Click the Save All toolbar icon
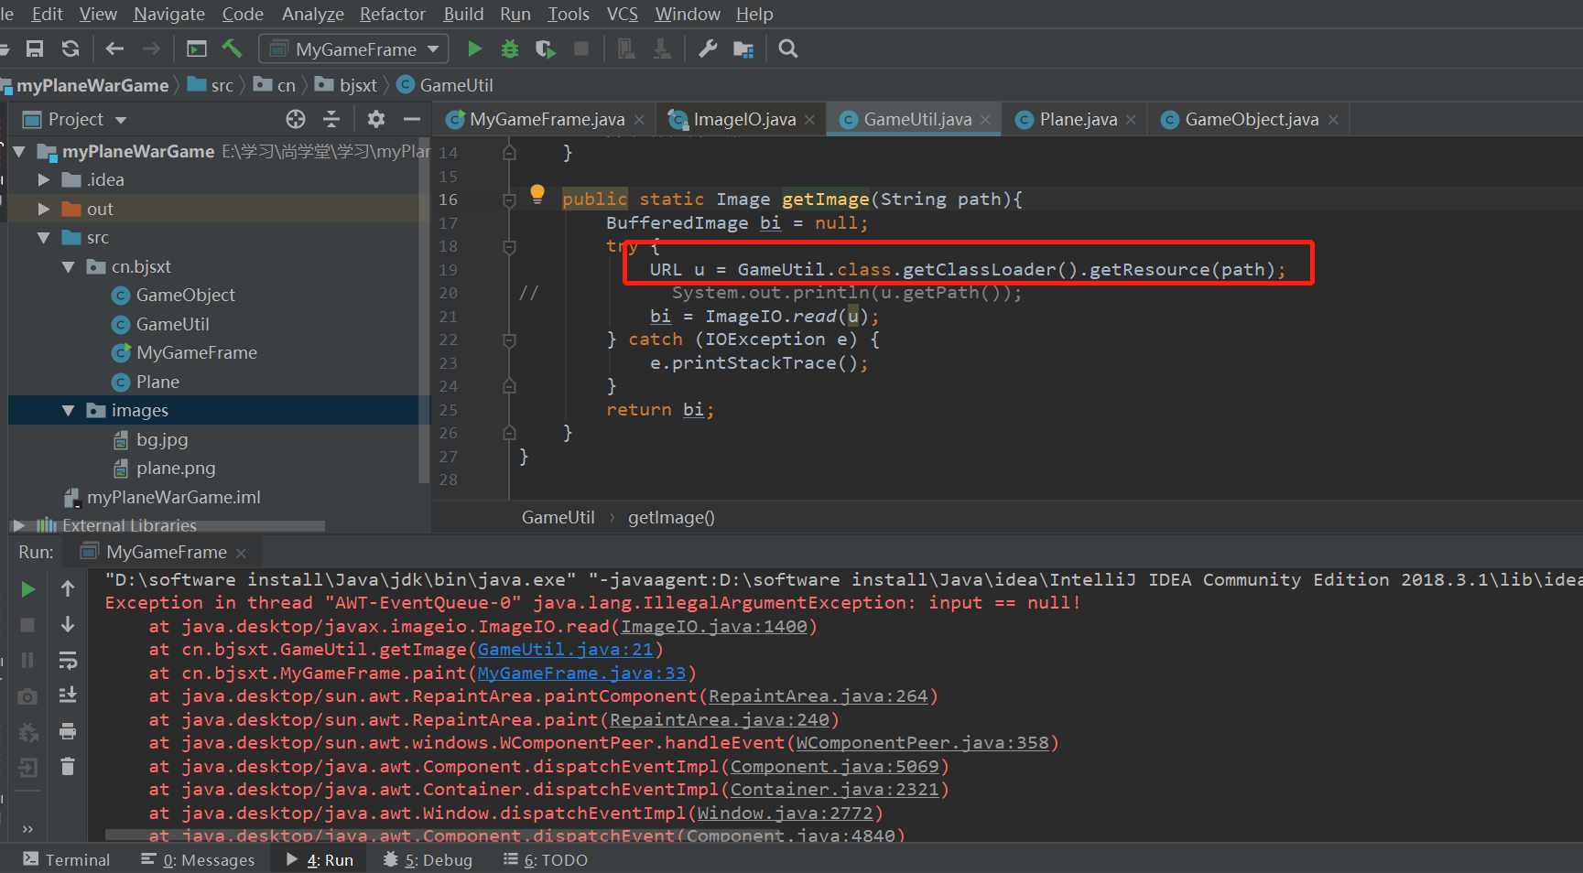The height and width of the screenshot is (873, 1583). coord(35,48)
